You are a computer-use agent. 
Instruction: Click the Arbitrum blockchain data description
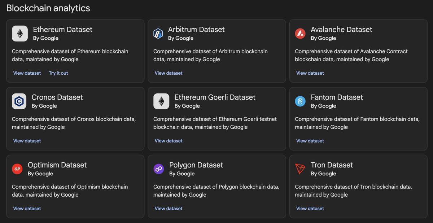click(210, 55)
